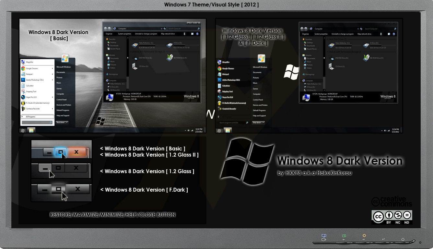This screenshot has width=433, height=249.
Task: Launch Google Chrome in the Basic theme Start menu
Action: (x=37, y=68)
